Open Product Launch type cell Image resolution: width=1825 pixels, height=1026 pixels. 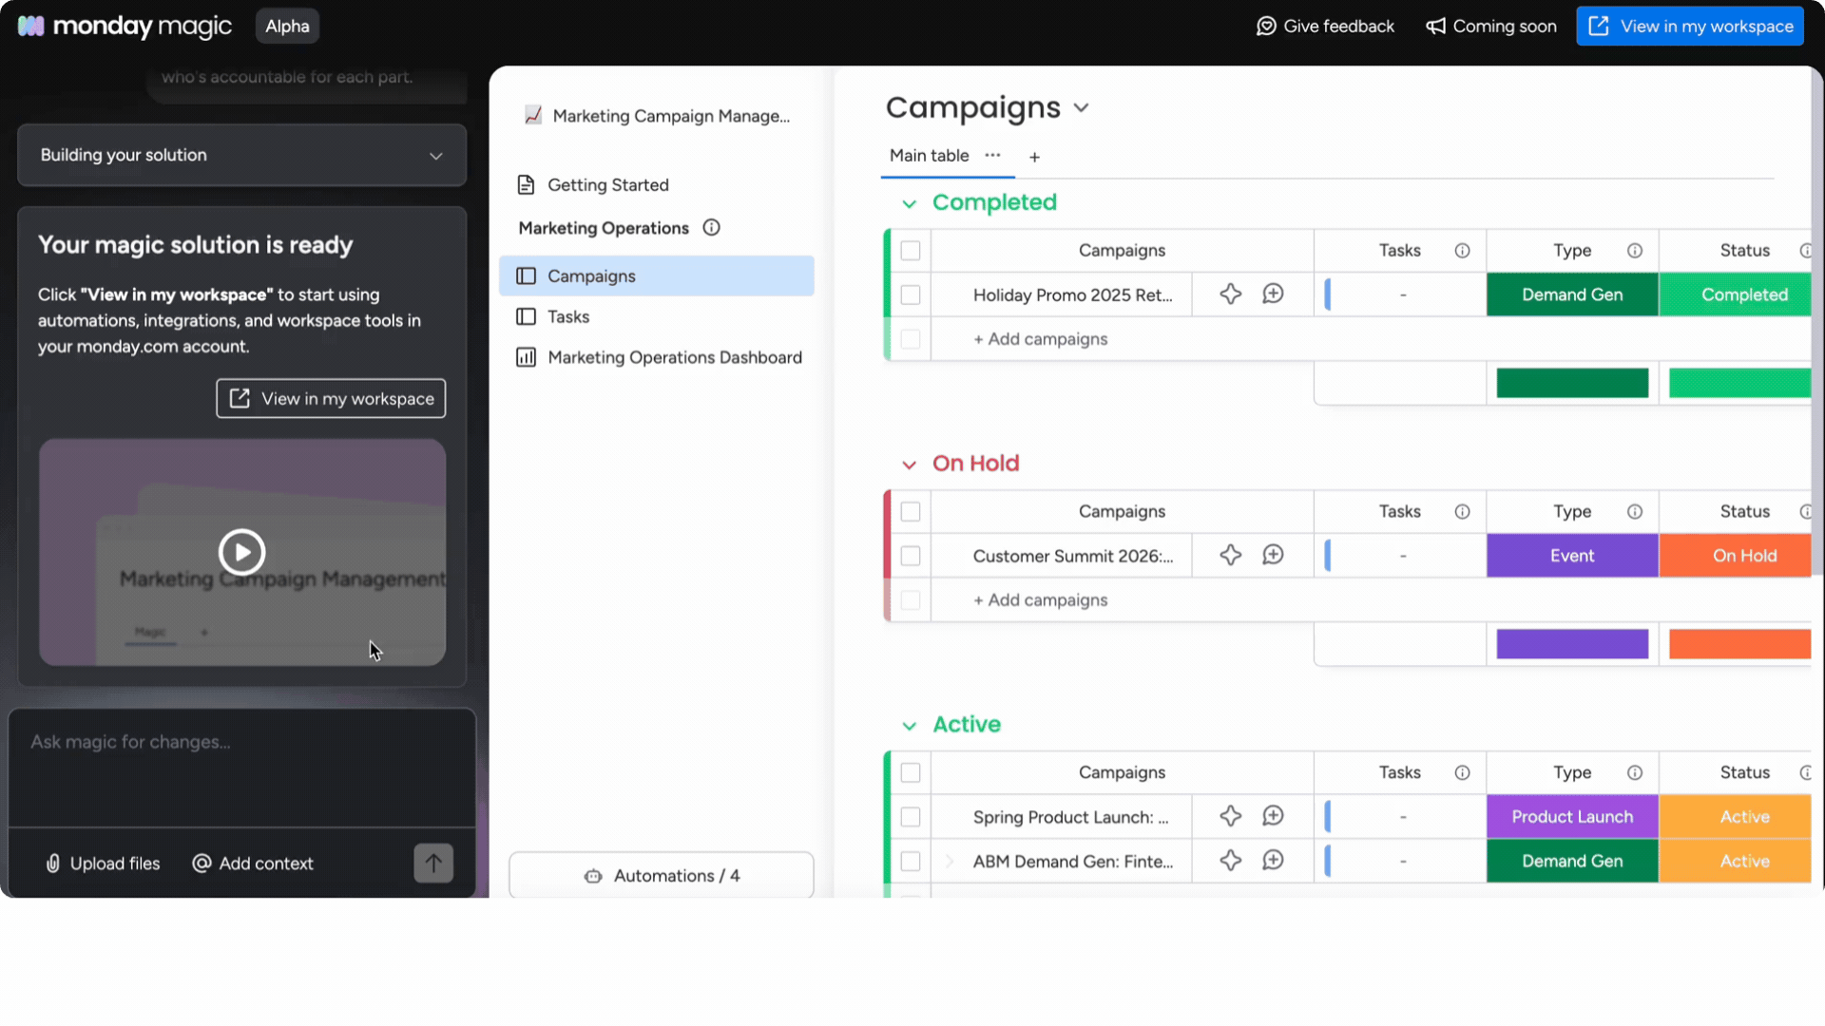[1572, 817]
